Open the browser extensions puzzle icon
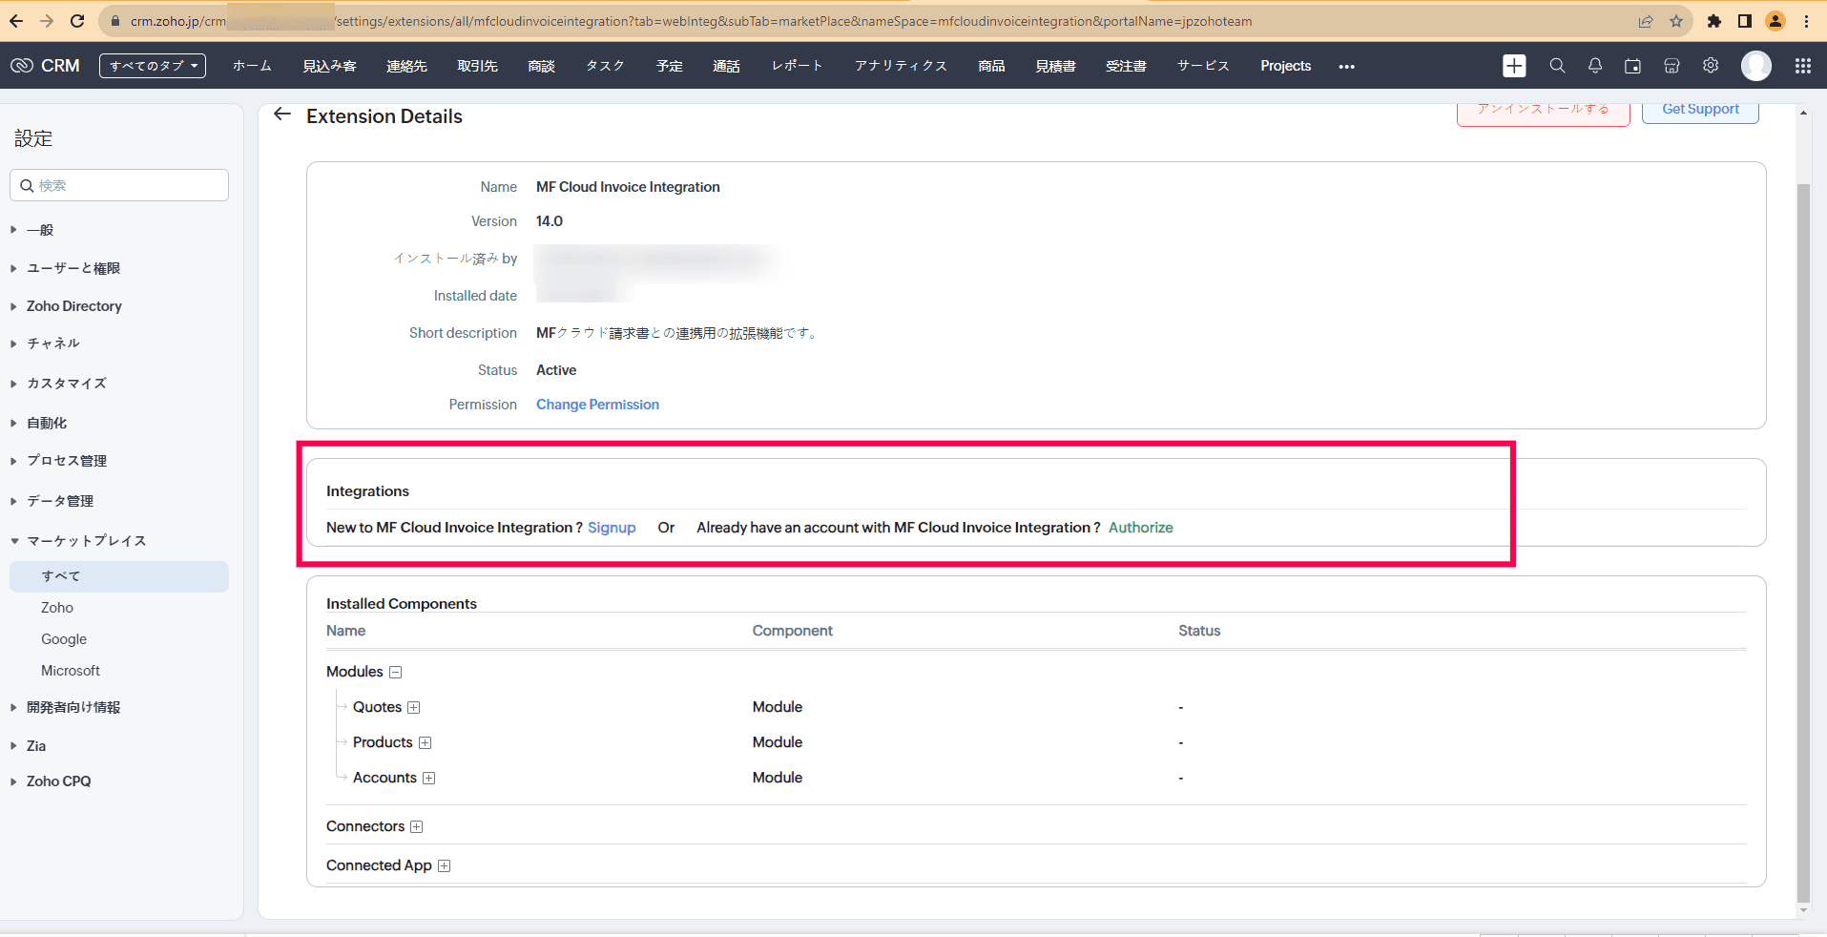The width and height of the screenshot is (1827, 937). click(x=1714, y=21)
